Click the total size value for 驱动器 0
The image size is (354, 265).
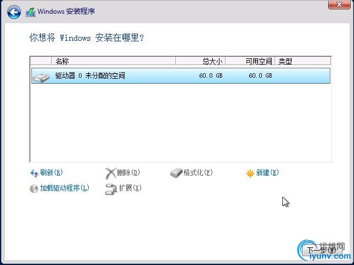click(x=211, y=75)
